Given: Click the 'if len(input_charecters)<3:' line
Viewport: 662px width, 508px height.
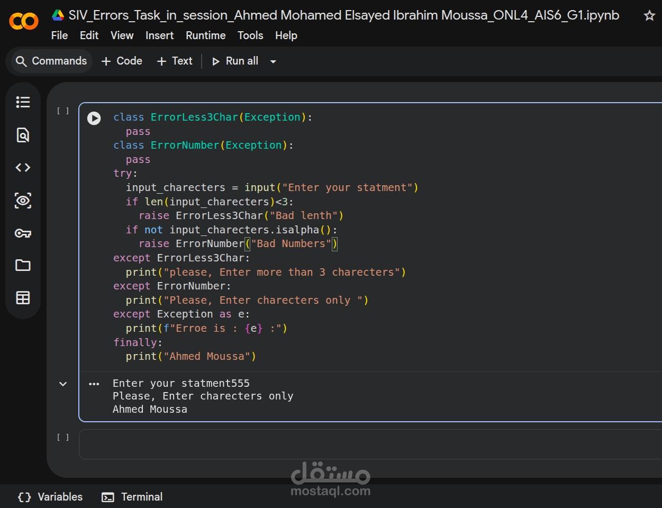Looking at the screenshot, I should pyautogui.click(x=210, y=202).
